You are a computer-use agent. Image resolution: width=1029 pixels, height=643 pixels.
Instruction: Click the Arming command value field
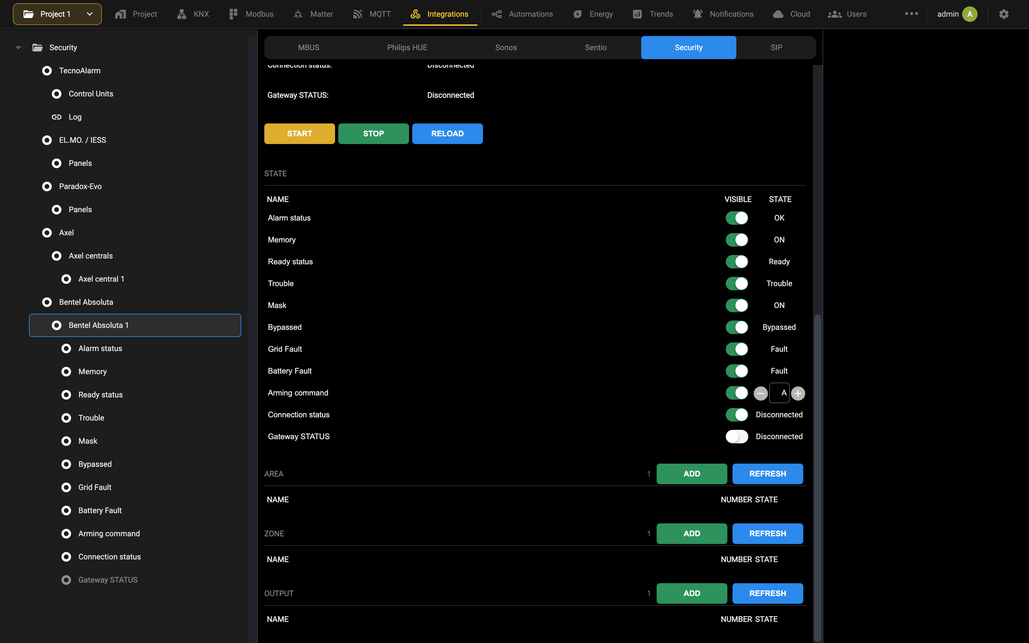click(x=779, y=393)
